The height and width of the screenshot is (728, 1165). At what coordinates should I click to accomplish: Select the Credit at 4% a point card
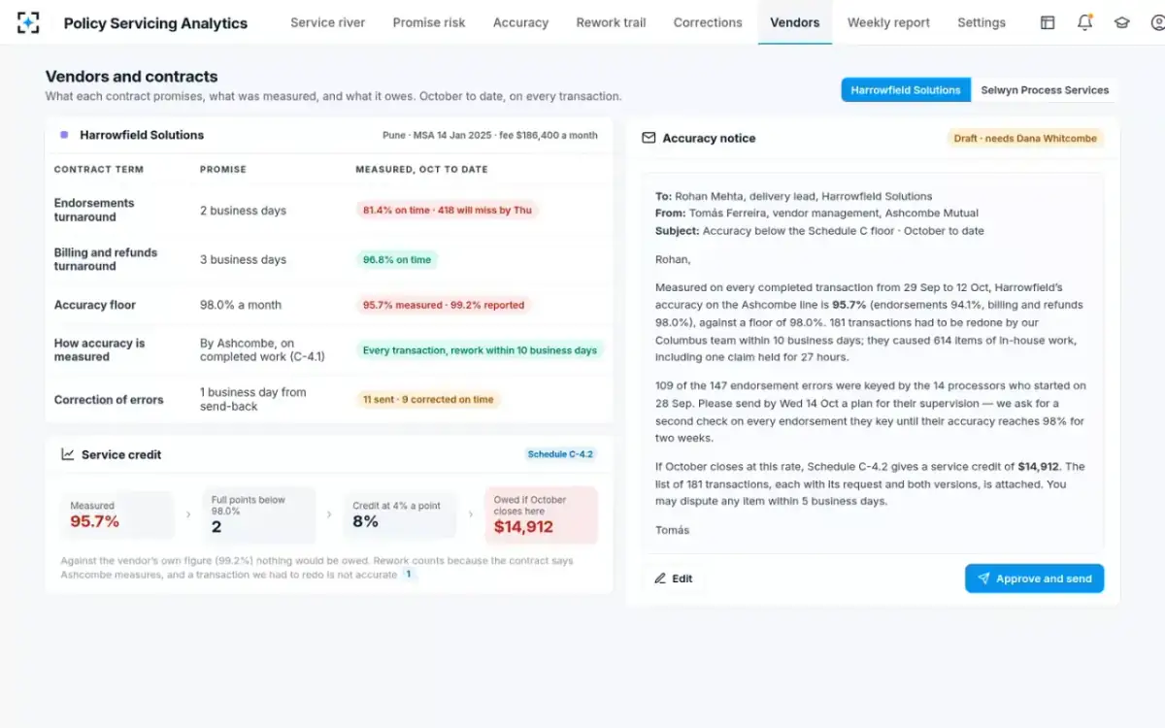coord(400,514)
